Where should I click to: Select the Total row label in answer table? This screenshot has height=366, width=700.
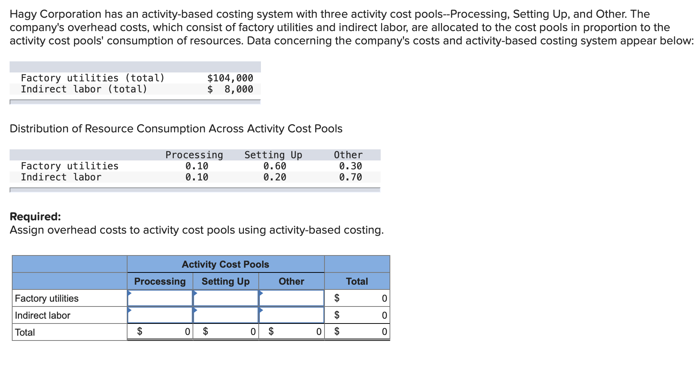pos(25,332)
